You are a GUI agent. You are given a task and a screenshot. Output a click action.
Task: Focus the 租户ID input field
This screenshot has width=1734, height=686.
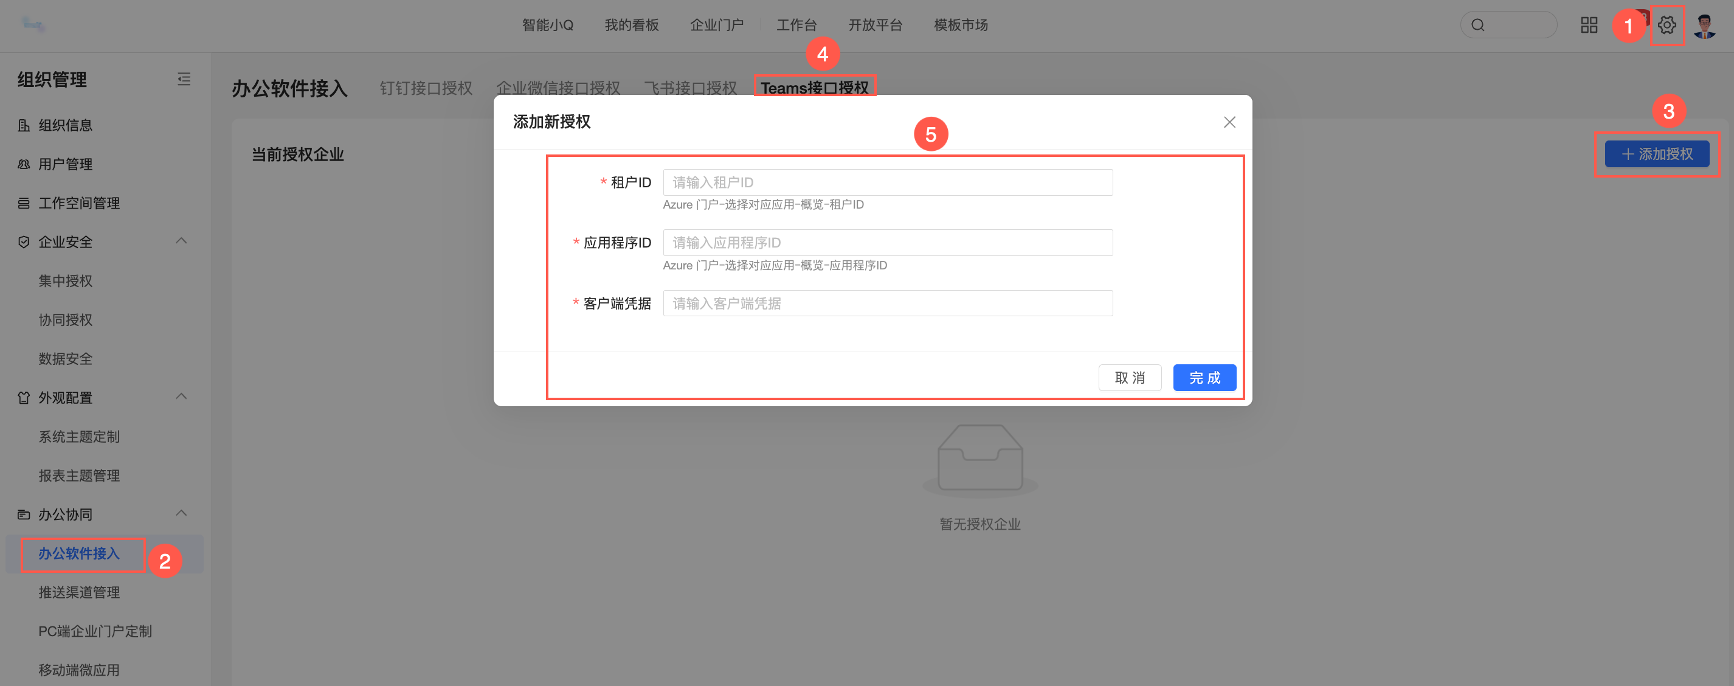point(887,182)
